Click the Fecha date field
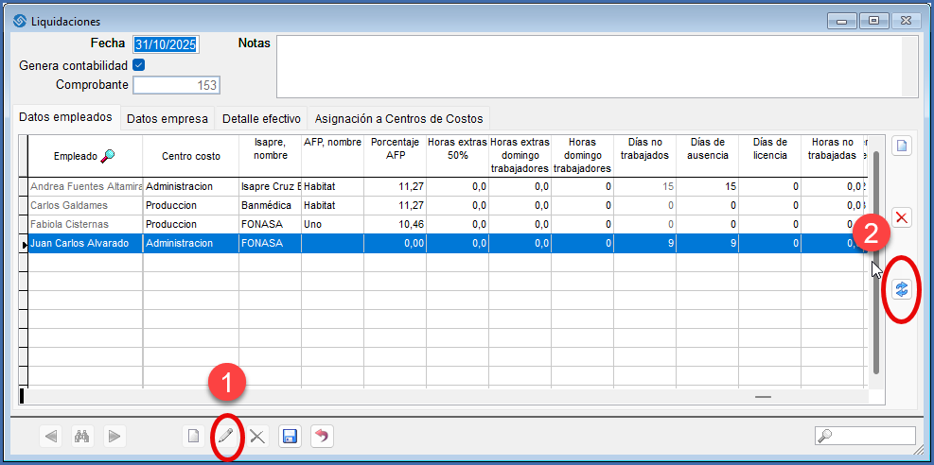 tap(167, 44)
